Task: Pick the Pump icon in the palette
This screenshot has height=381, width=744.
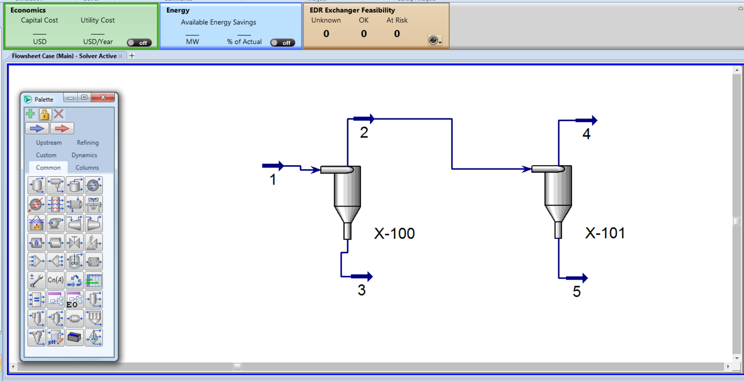Action: [56, 224]
